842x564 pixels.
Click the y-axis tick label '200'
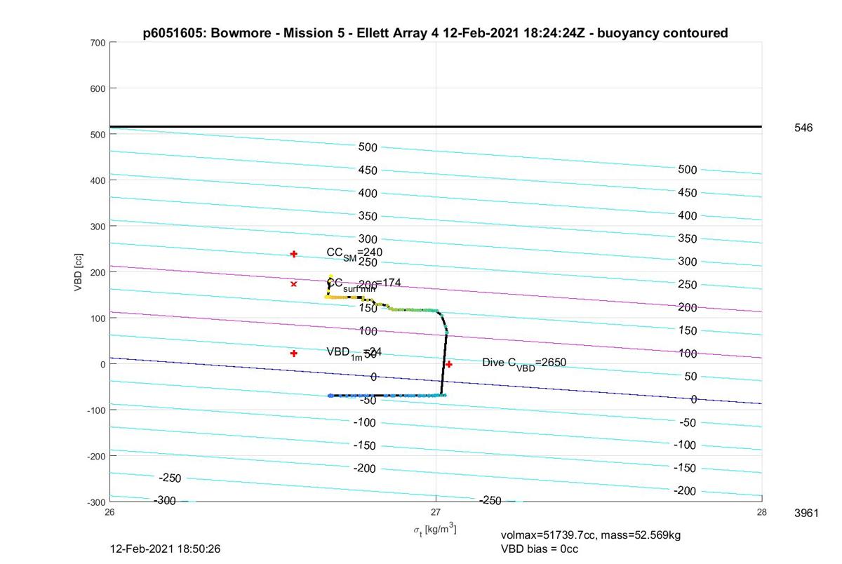tap(98, 272)
